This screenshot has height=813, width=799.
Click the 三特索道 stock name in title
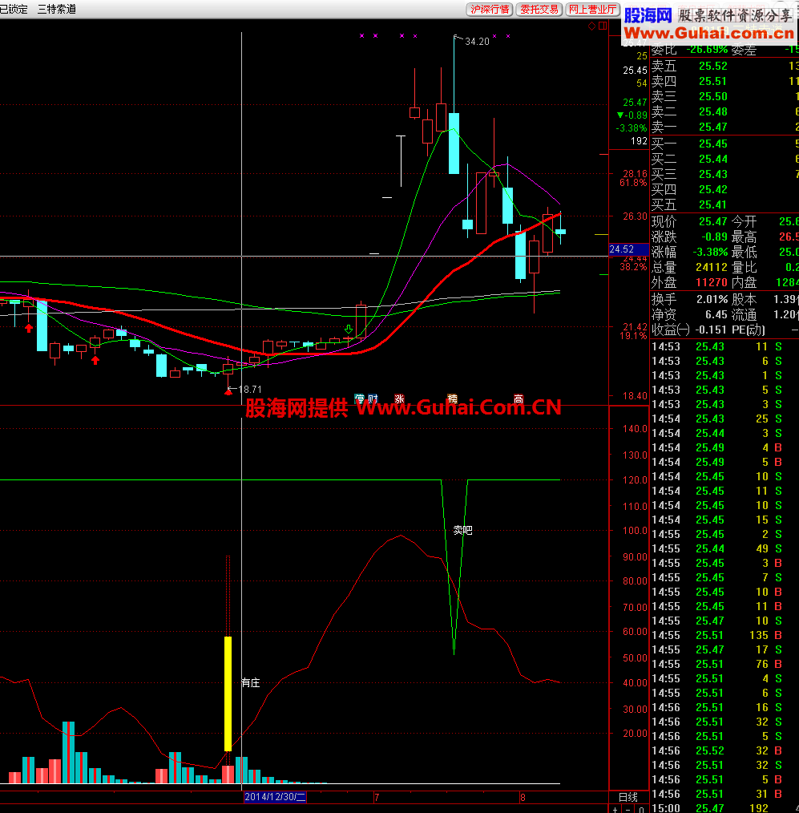(x=57, y=9)
